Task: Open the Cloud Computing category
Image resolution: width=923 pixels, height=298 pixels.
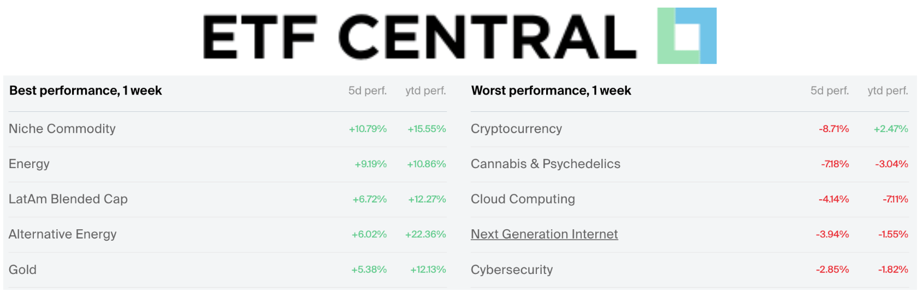Action: coord(523,199)
